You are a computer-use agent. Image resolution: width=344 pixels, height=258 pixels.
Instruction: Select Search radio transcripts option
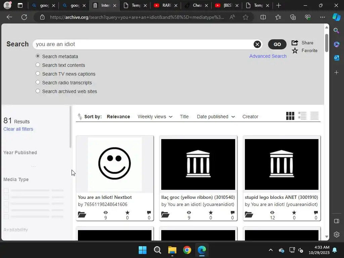(38, 83)
